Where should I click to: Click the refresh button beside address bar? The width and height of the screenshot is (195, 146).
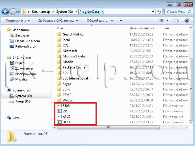click(159, 12)
